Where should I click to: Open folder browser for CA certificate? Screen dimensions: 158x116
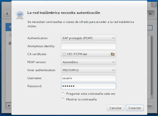click(x=113, y=54)
